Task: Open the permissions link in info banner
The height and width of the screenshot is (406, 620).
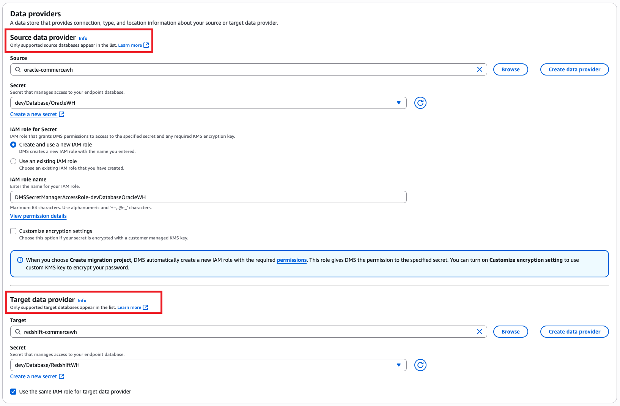Action: (x=291, y=260)
